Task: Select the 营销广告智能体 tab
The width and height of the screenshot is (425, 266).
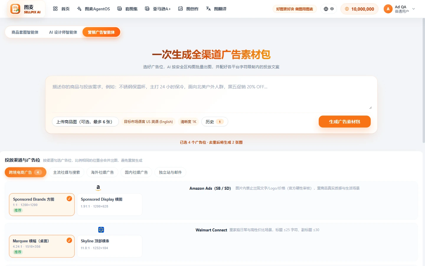Action: pyautogui.click(x=101, y=32)
